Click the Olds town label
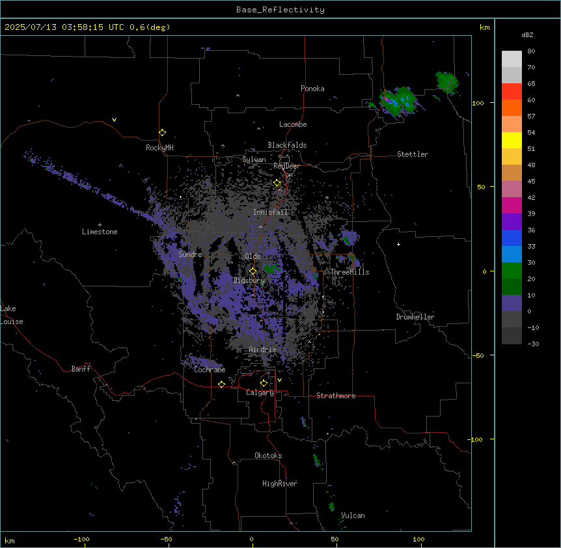 tap(253, 256)
